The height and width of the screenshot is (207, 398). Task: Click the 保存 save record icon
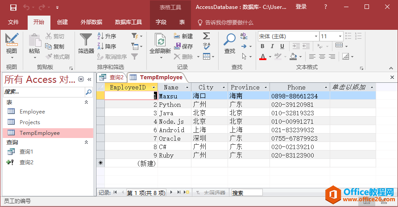(x=183, y=46)
